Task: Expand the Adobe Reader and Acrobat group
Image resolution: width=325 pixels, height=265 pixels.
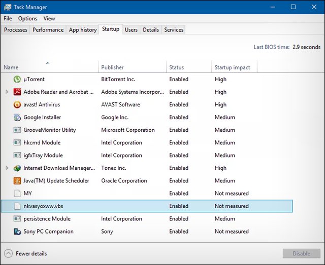Action: click(x=7, y=92)
